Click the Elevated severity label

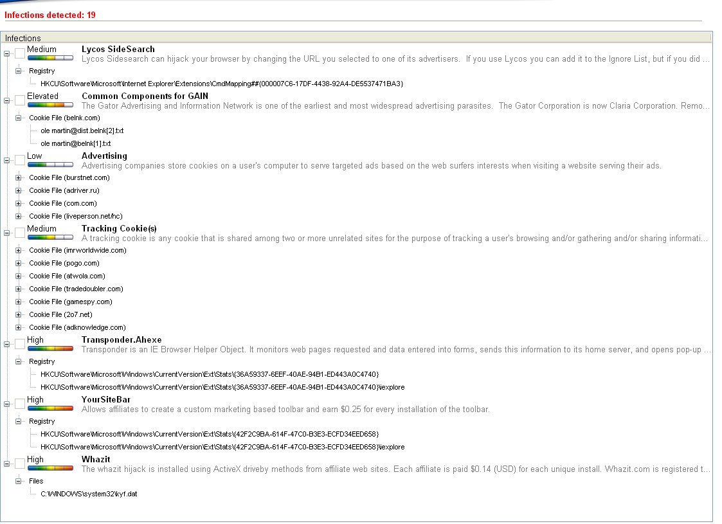tap(42, 96)
